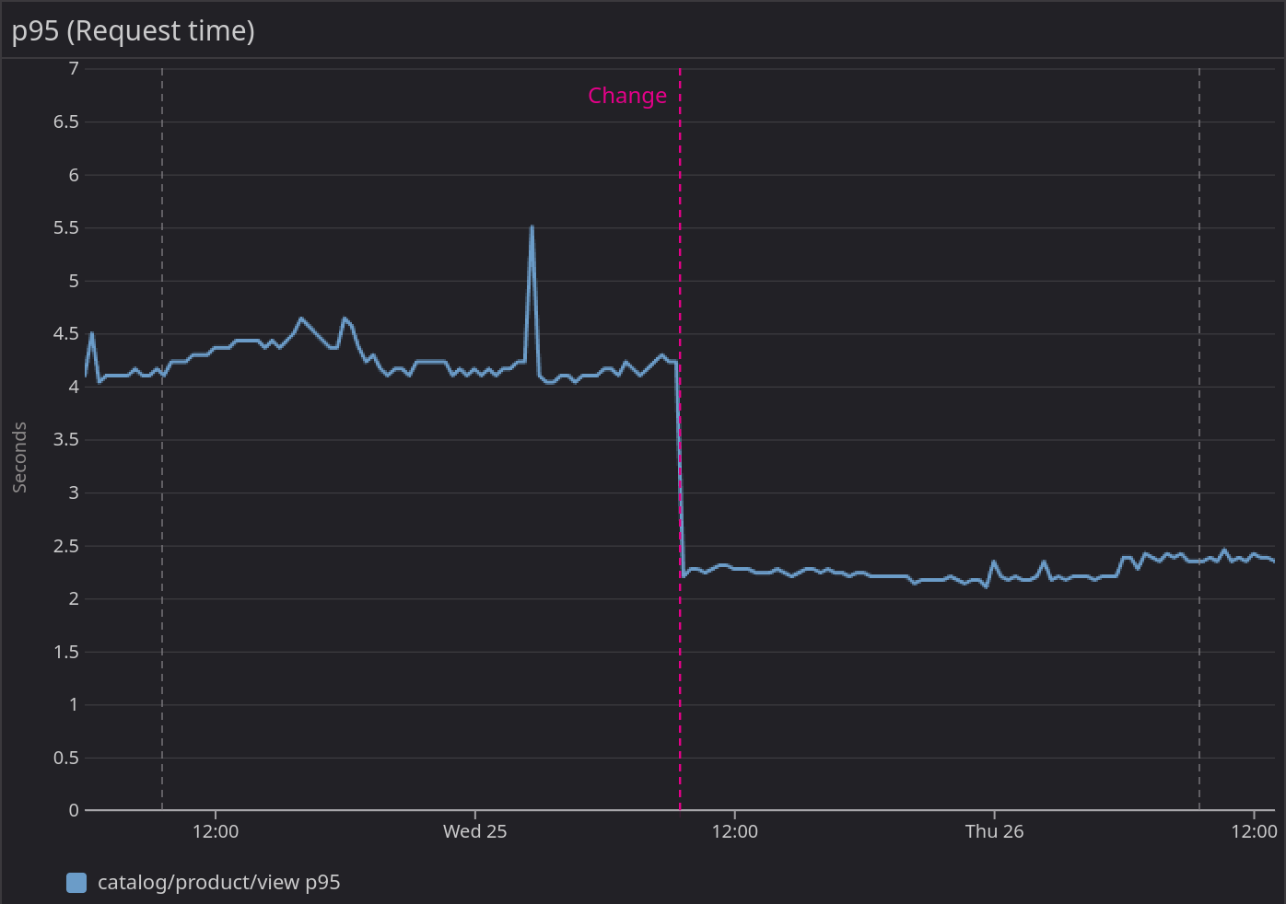This screenshot has width=1286, height=904.
Task: Toggle the catalog/product/view p95 legend label
Action: click(218, 883)
